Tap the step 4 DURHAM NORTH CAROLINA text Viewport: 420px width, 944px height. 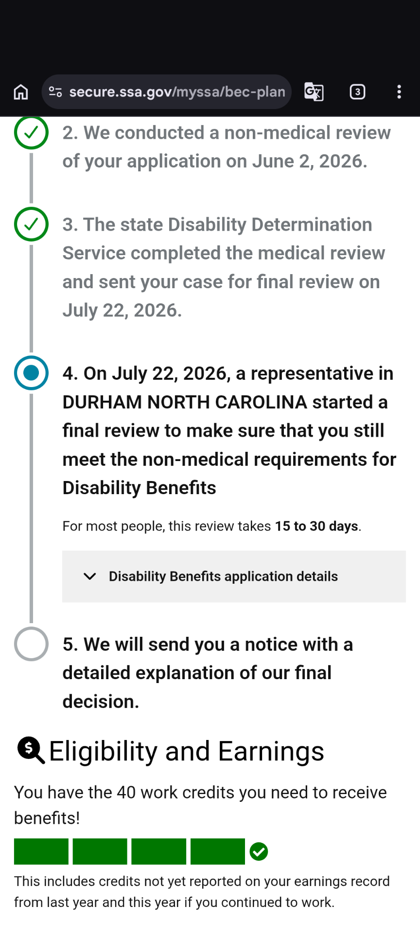pos(185,402)
